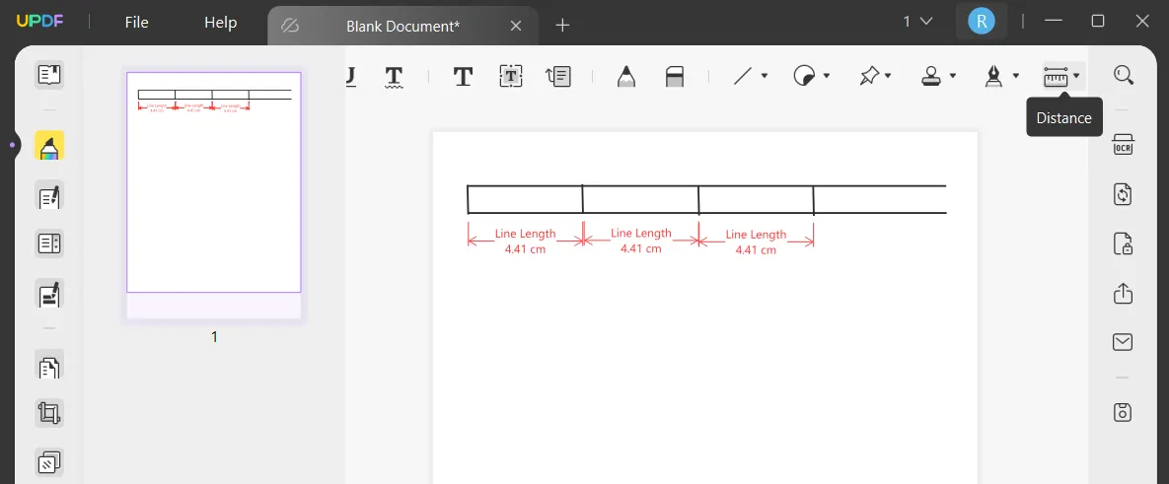
Task: Open the Prepare Form tool in sidebar
Action: pos(49,243)
